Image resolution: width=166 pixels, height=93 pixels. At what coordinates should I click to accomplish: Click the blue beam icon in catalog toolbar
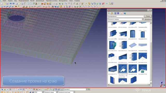125,13
